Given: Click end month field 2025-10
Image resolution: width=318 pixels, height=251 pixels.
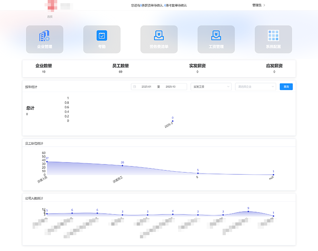Looking at the screenshot, I should [171, 87].
